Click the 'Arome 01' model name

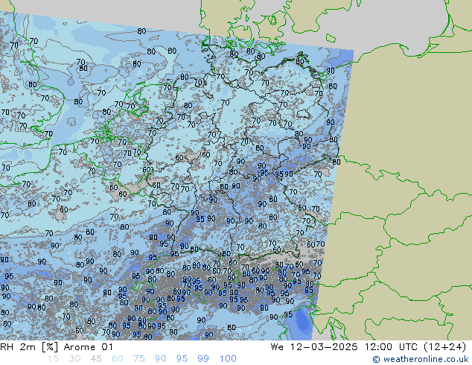pyautogui.click(x=89, y=347)
